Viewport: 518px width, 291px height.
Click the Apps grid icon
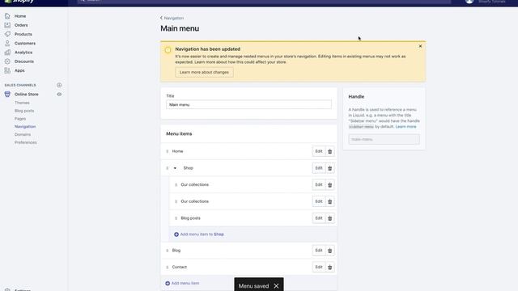pyautogui.click(x=7, y=70)
